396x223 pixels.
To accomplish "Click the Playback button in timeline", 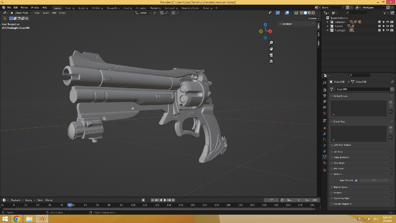I will pos(16,200).
